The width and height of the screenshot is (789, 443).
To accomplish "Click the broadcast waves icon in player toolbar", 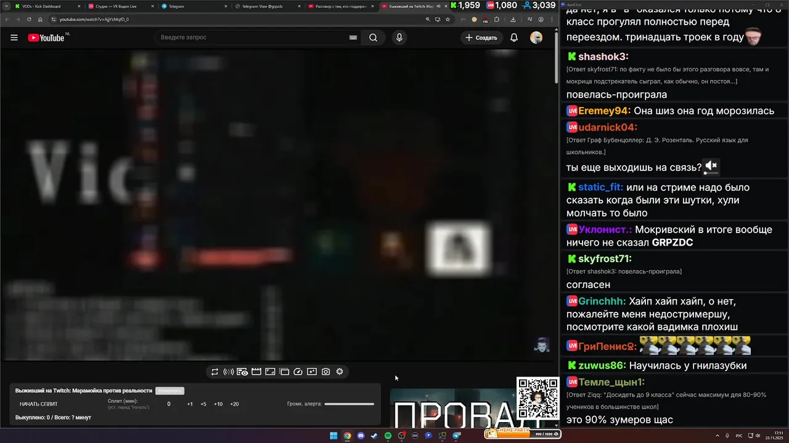I will (x=228, y=372).
